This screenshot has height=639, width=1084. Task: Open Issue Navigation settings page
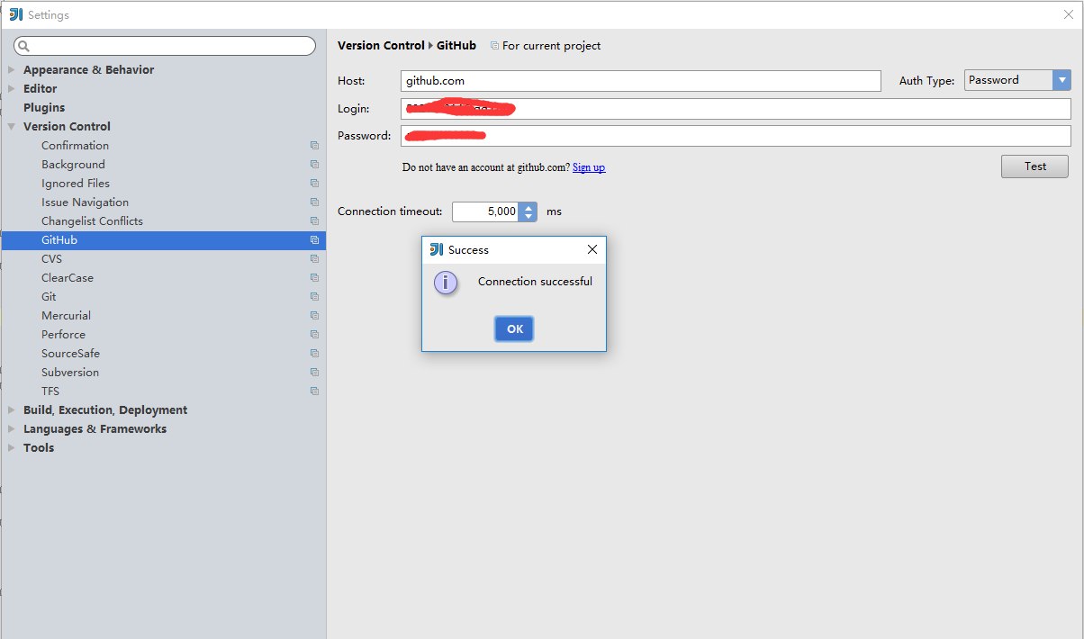(85, 202)
